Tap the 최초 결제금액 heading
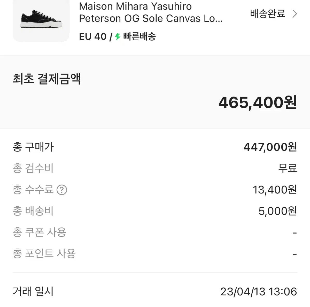Screen dimensions: 310x307 pyautogui.click(x=47, y=79)
